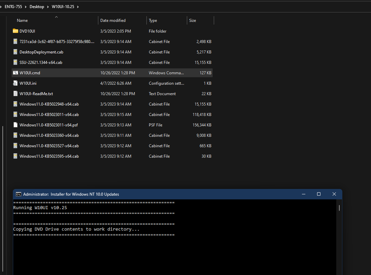Select W10UI.ini file name
This screenshot has height=275, width=371.
pos(28,83)
